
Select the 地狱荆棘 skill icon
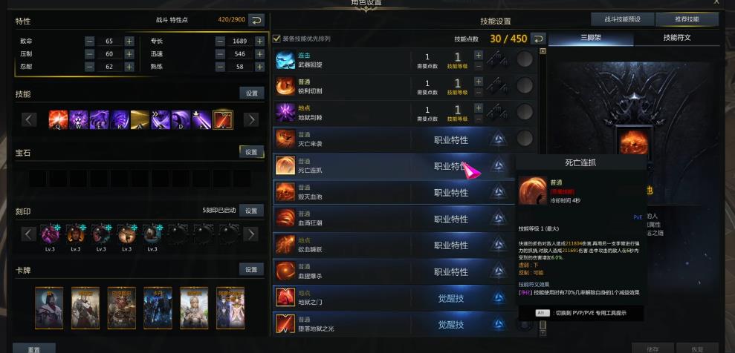[285, 112]
